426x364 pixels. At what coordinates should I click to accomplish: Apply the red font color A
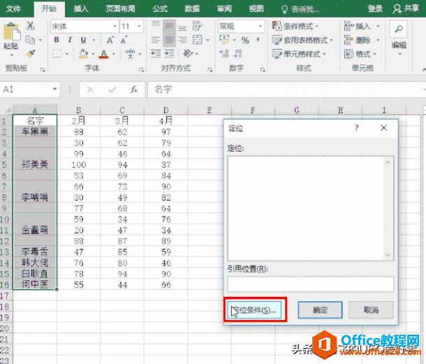[x=104, y=54]
